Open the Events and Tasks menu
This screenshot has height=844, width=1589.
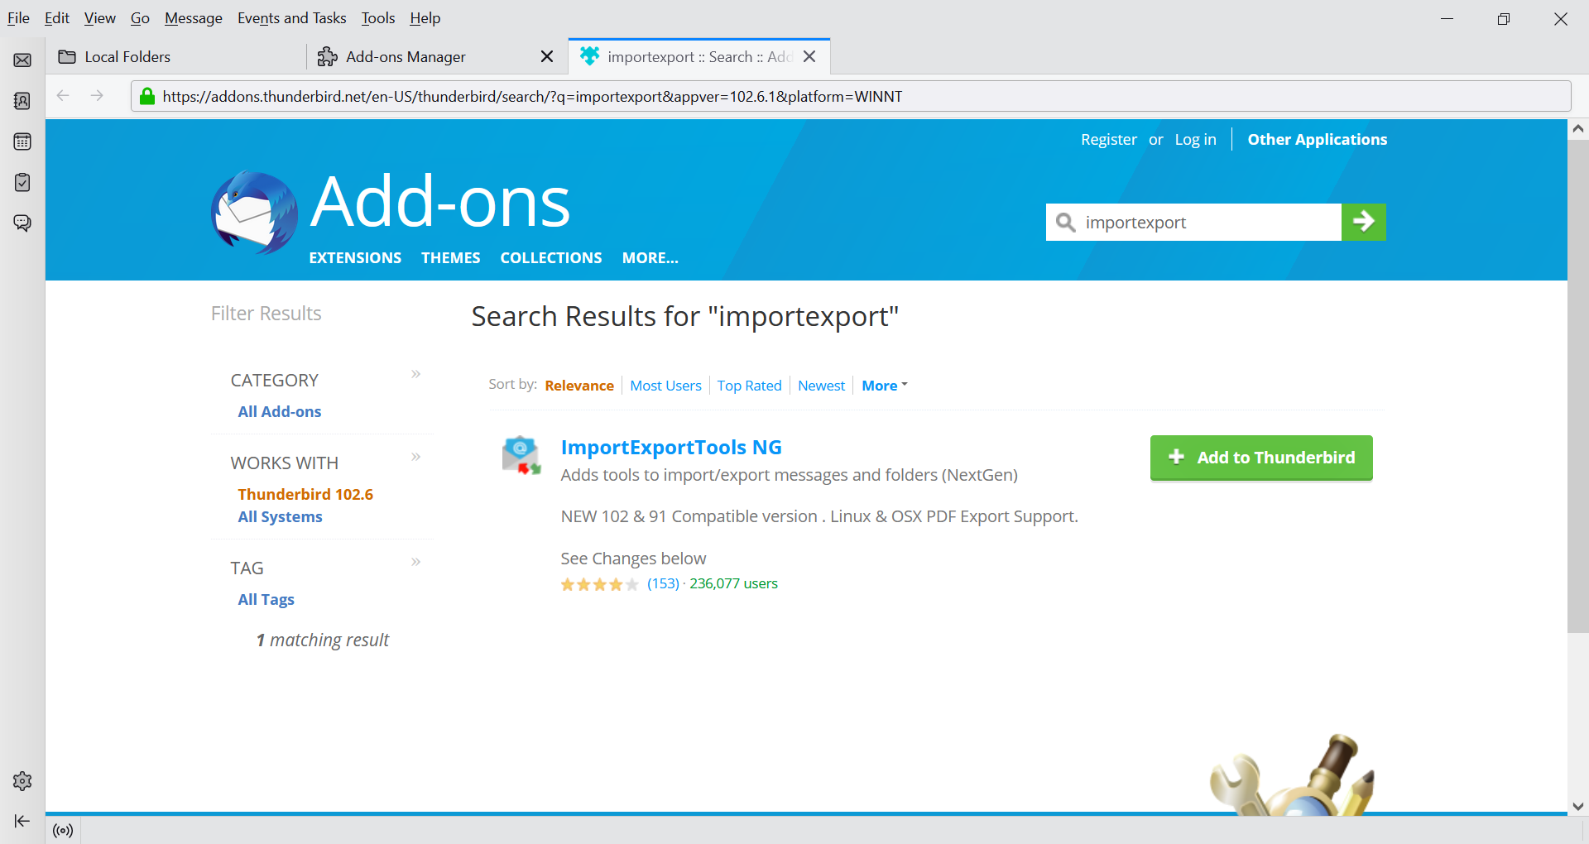tap(291, 18)
